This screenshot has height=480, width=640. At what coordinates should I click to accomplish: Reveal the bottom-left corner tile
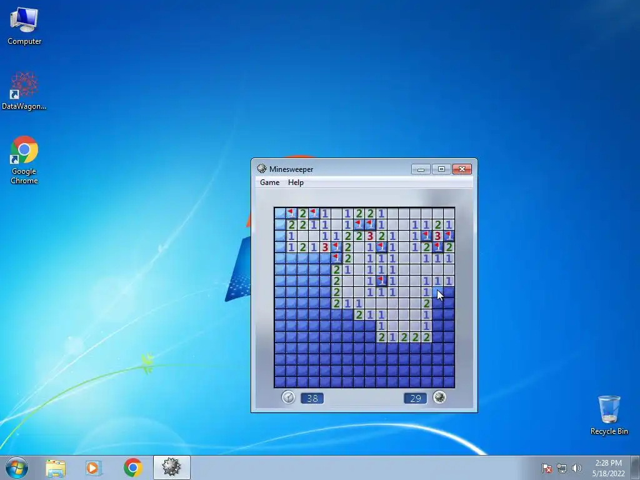pyautogui.click(x=280, y=382)
